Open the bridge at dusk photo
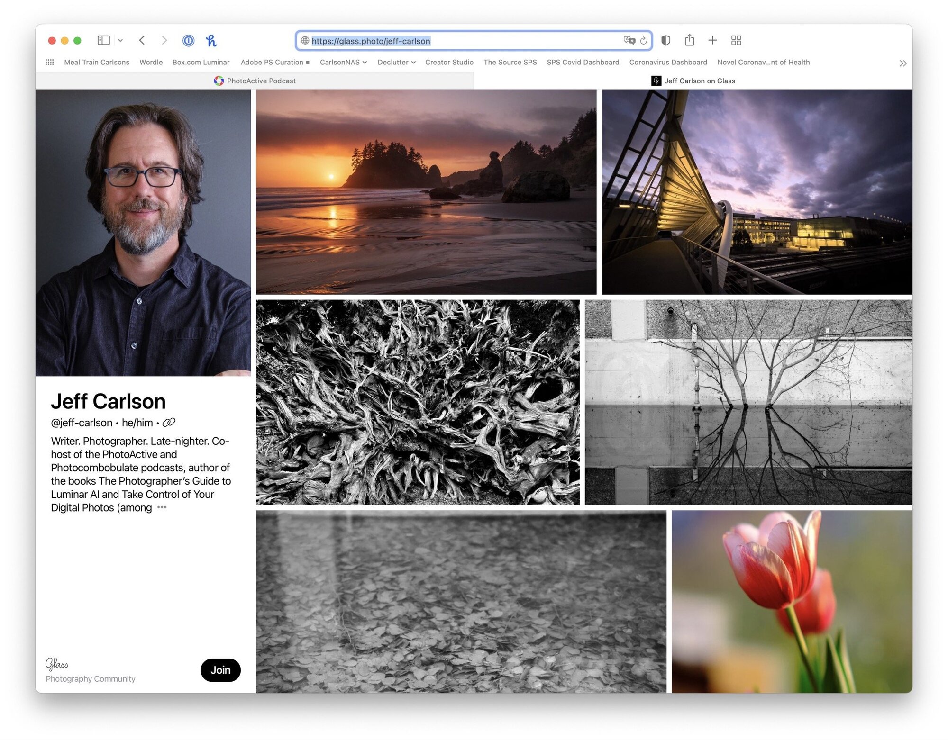The image size is (948, 740). click(757, 192)
